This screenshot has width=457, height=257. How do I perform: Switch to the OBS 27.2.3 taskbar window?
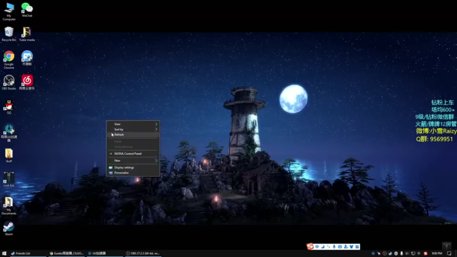click(143, 254)
